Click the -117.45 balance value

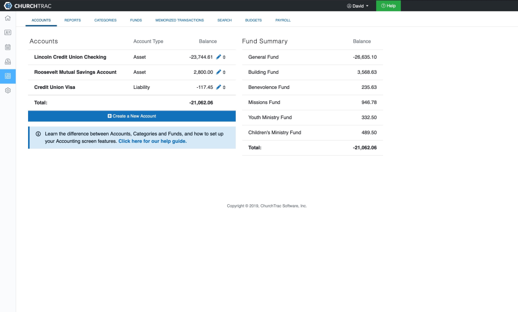pos(205,87)
